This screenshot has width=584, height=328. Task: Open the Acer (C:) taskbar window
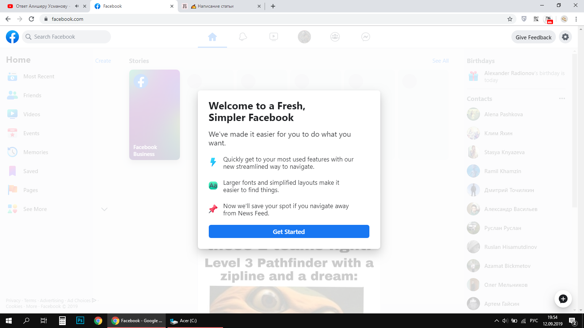[x=195, y=321]
